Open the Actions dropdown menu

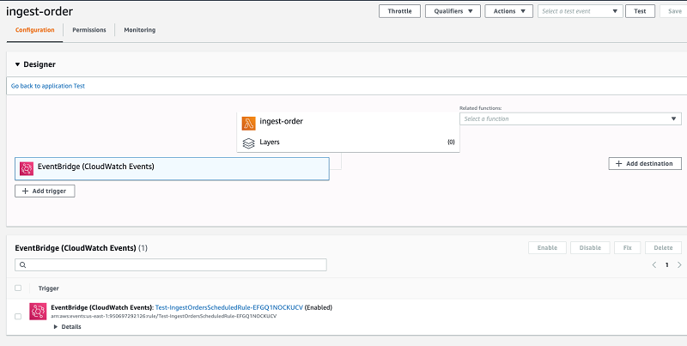click(x=508, y=11)
